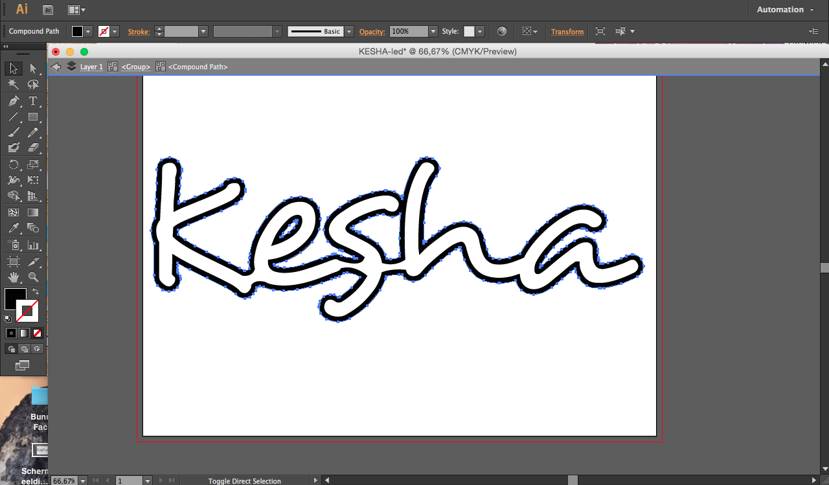Enable Draw Inside mode
Image resolution: width=829 pixels, height=485 pixels.
pyautogui.click(x=37, y=349)
